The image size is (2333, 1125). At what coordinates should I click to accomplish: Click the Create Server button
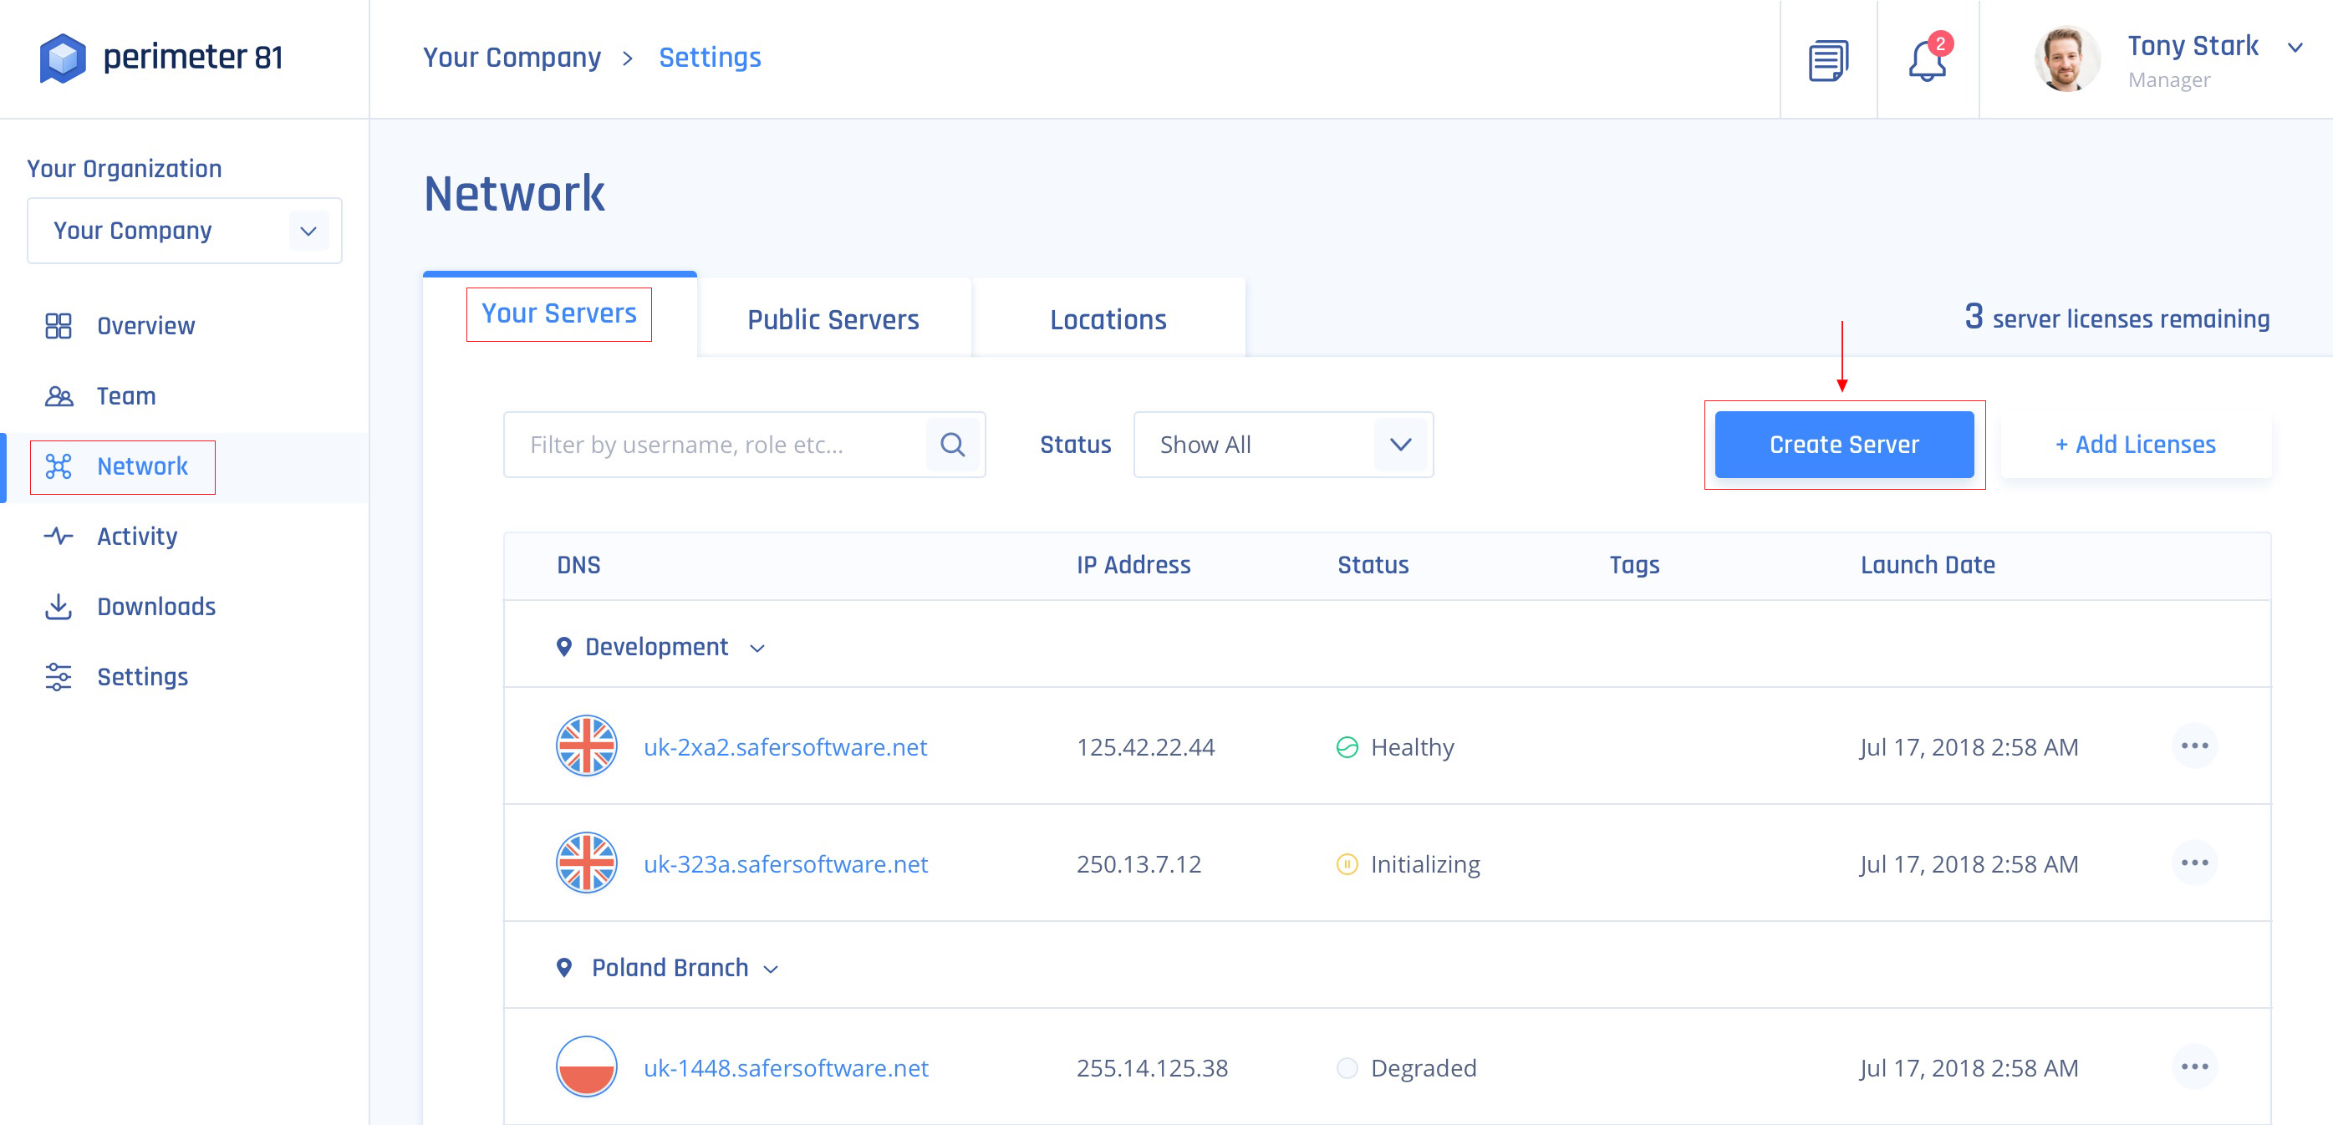tap(1843, 445)
